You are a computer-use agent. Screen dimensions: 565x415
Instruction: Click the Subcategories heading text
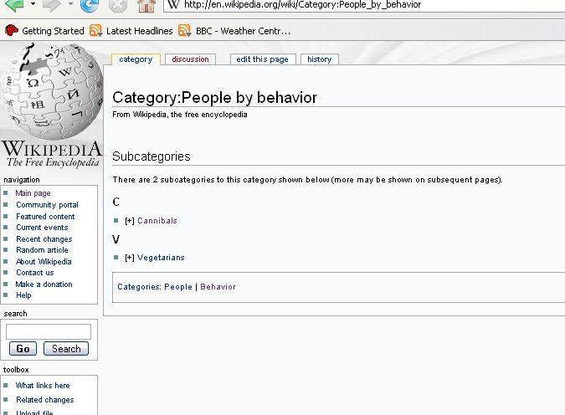tap(152, 156)
